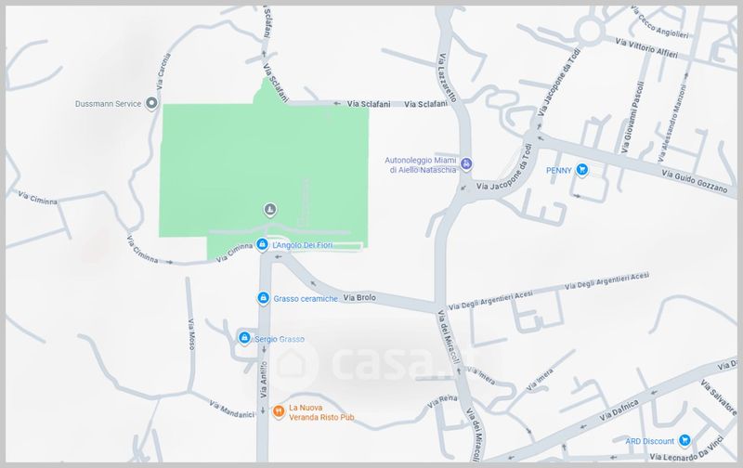Open the ARD Discount shopping cart marker
The height and width of the screenshot is (468, 743).
[684, 440]
